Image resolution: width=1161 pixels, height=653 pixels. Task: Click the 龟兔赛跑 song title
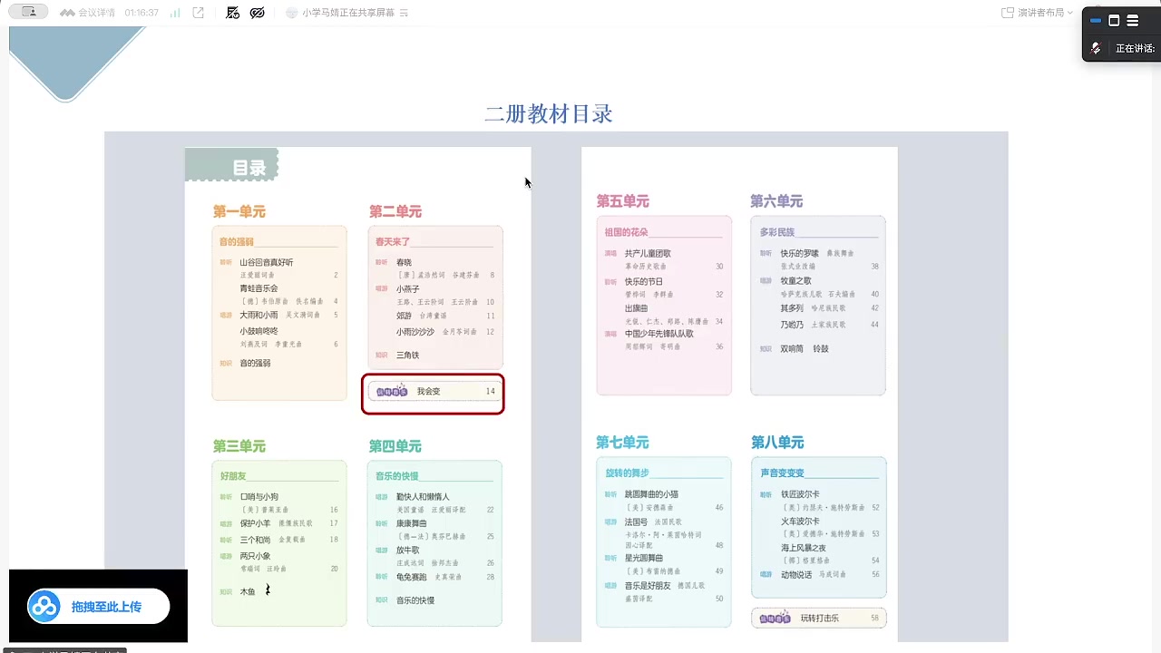pos(412,577)
